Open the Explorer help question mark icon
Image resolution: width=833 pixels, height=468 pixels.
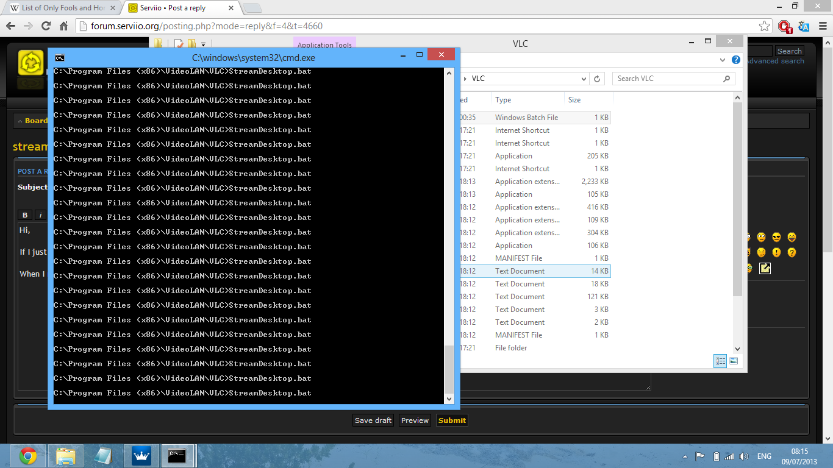(x=735, y=60)
